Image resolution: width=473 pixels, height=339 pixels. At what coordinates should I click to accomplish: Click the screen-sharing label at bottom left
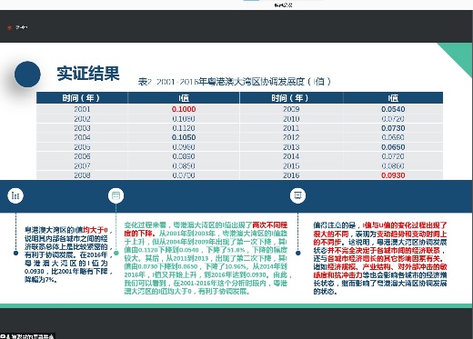point(27,336)
